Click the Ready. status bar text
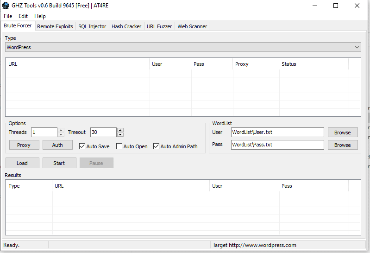Screen dimensions: 370x253 click(x=11, y=245)
